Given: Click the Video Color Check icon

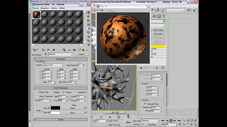Looking at the screenshot, I should tap(88, 29).
